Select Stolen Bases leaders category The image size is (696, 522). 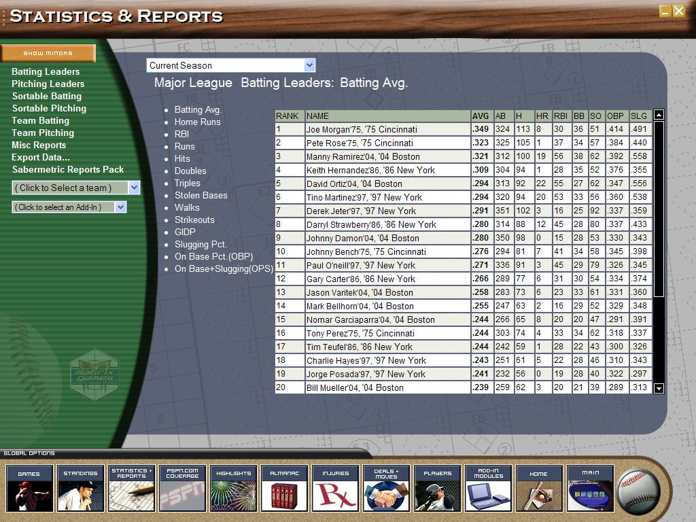click(201, 195)
